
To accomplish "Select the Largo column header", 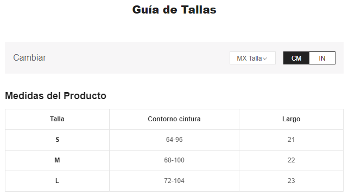I will pos(291,119).
